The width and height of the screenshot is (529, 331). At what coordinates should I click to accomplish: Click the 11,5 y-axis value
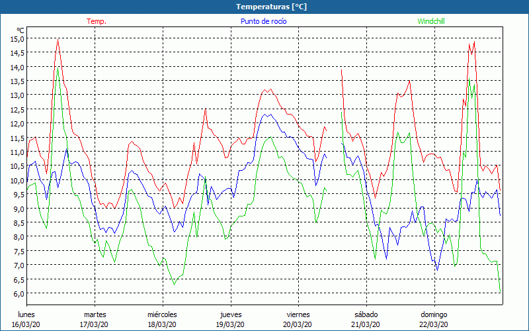click(18, 138)
